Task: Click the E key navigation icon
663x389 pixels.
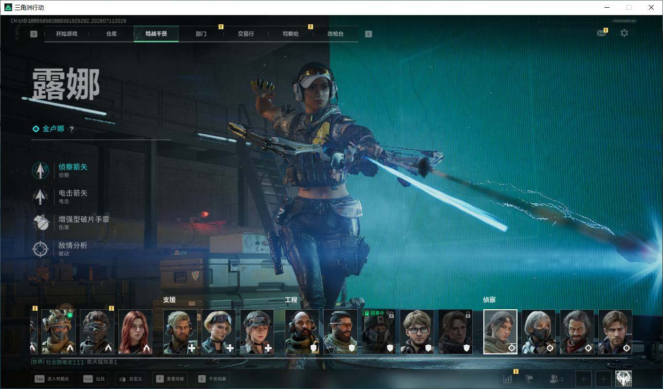Action: coord(368,34)
